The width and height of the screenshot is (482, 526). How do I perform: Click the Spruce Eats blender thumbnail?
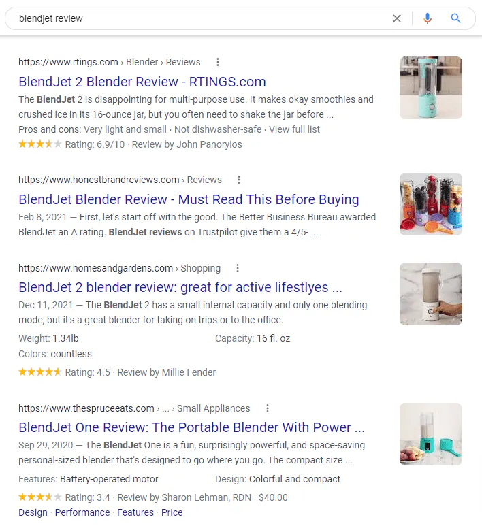click(x=430, y=434)
